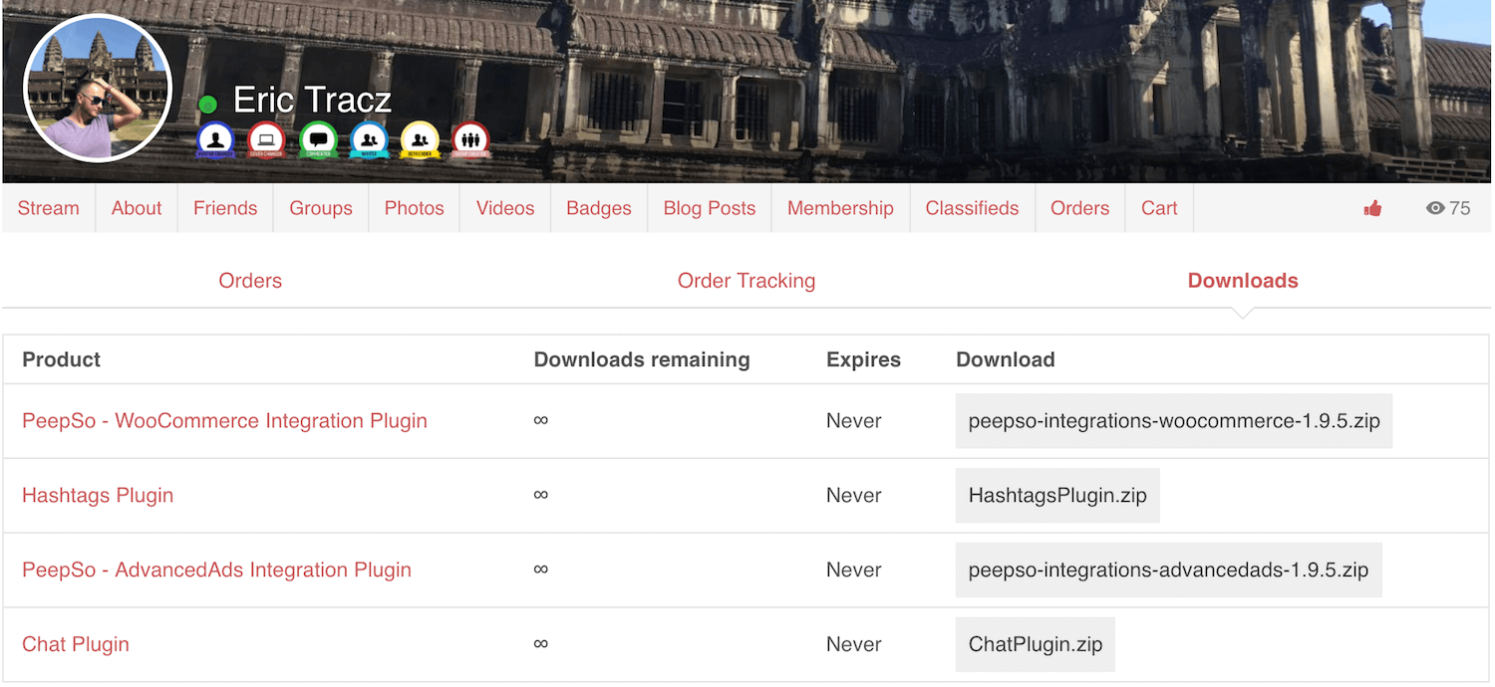Go to the Friends tab

pyautogui.click(x=225, y=208)
